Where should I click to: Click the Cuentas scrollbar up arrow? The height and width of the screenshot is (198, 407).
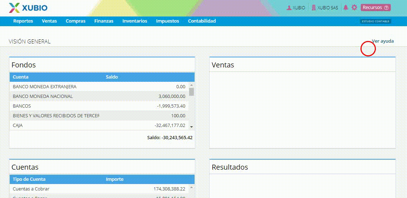(192, 187)
